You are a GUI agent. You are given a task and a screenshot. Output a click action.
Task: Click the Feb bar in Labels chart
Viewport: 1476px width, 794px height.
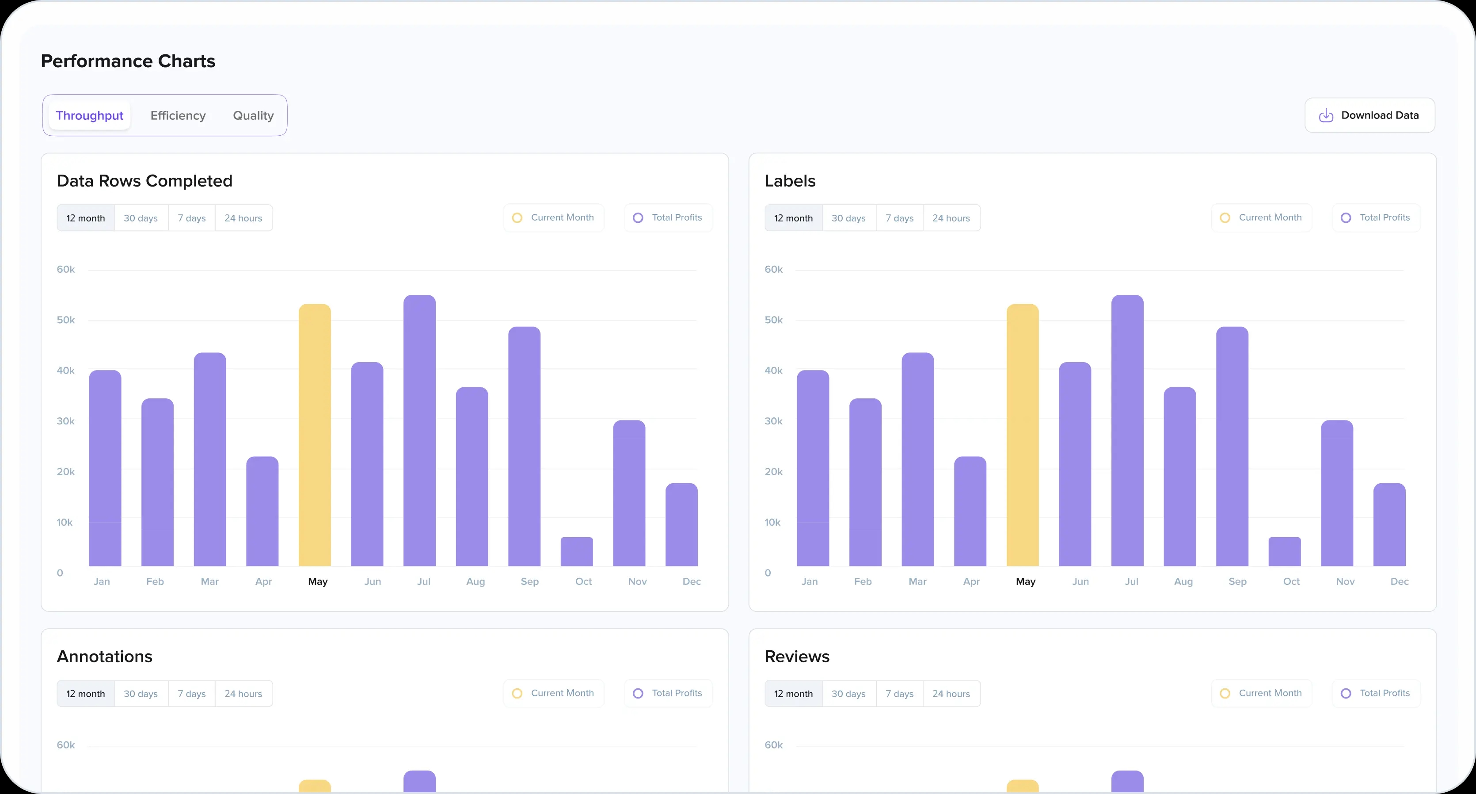coord(865,482)
